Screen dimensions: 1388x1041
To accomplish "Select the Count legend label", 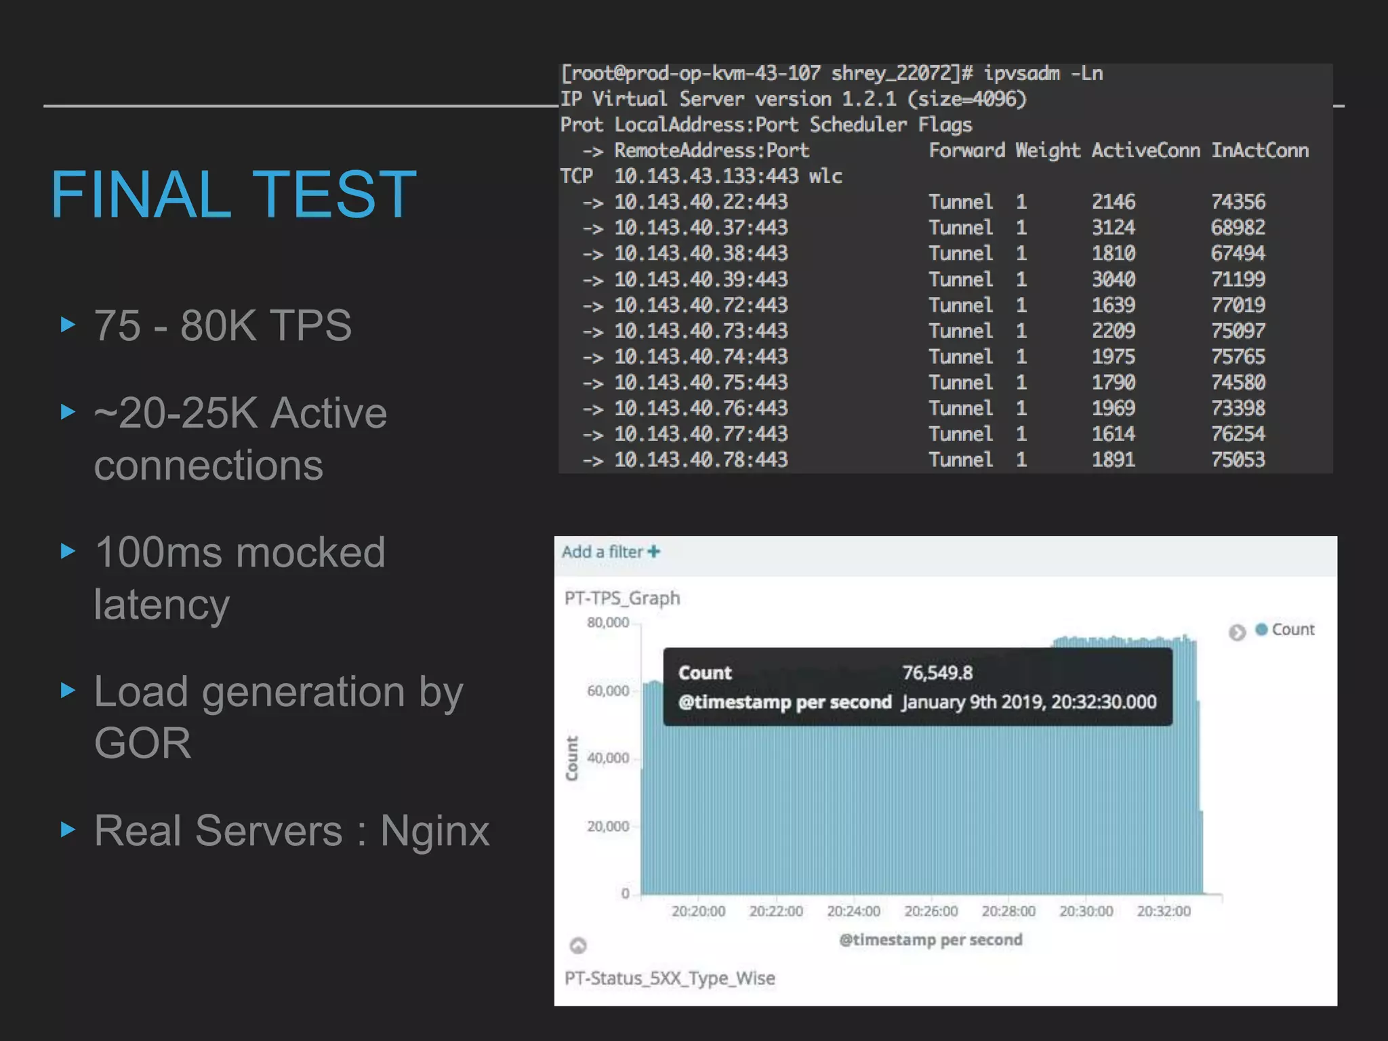I will (x=1293, y=629).
